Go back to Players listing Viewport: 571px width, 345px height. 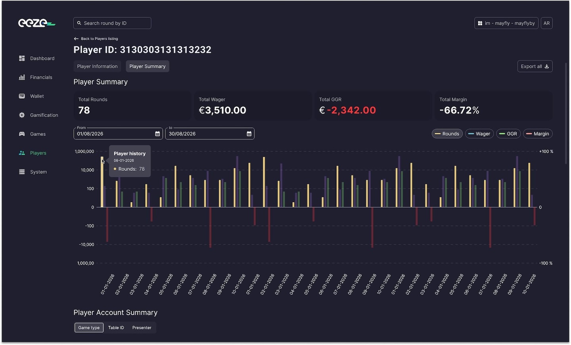point(96,38)
